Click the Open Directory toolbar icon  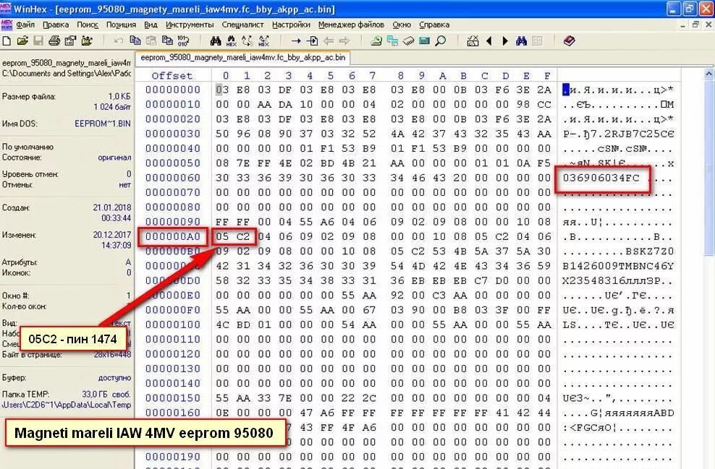[87, 41]
